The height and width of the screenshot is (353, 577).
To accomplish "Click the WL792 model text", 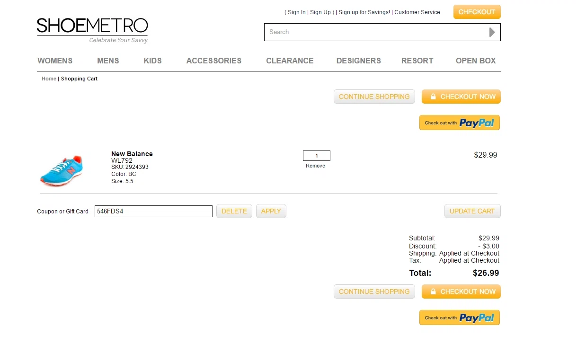I will pyautogui.click(x=122, y=160).
